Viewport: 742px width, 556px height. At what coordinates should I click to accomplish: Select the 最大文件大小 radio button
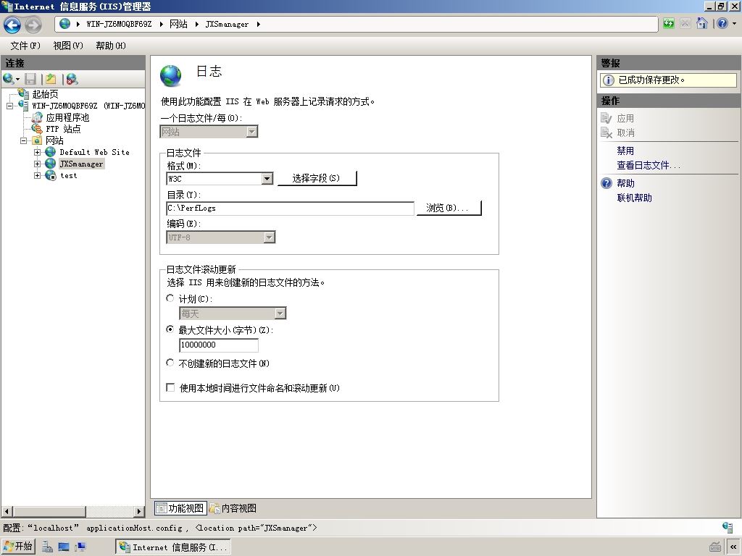(170, 329)
